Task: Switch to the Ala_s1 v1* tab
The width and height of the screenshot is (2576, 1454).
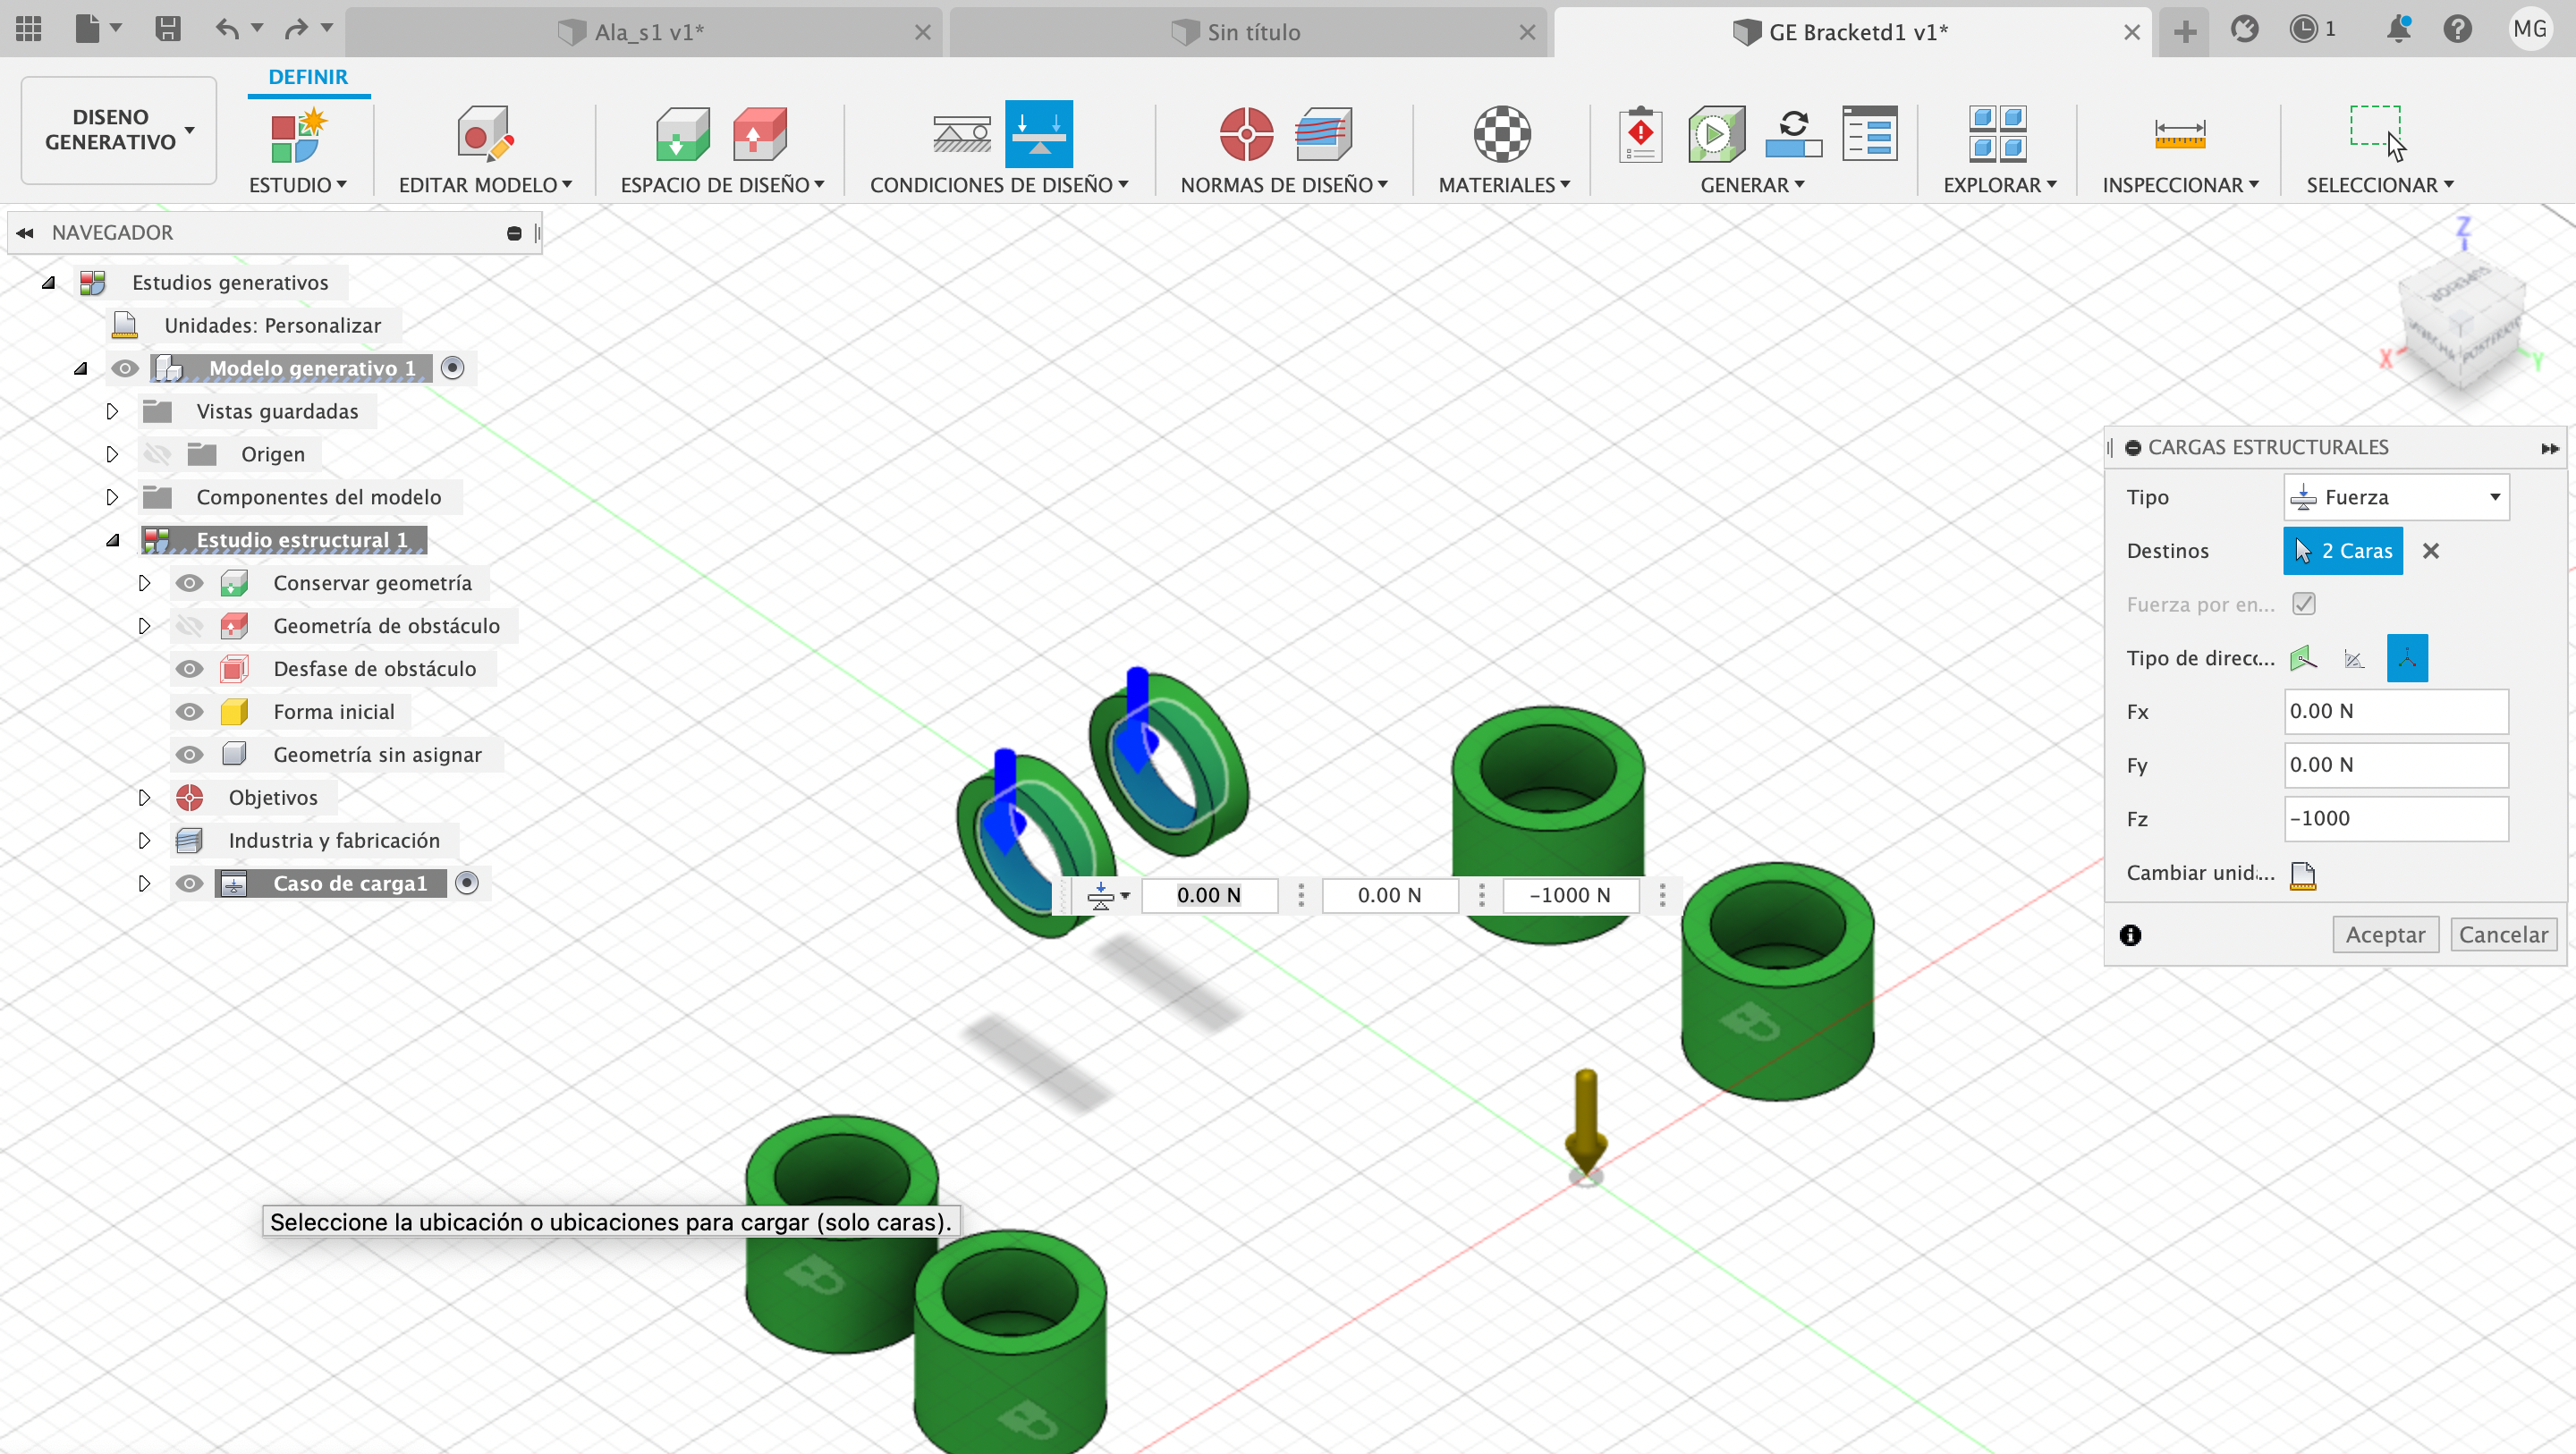Action: (646, 32)
